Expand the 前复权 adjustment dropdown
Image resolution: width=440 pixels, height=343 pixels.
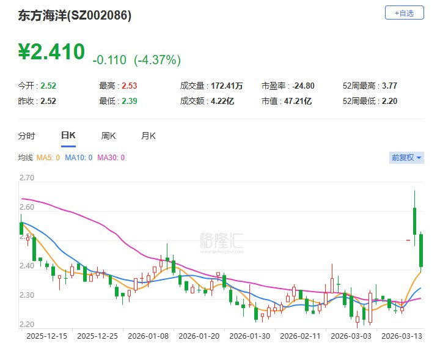(x=406, y=158)
